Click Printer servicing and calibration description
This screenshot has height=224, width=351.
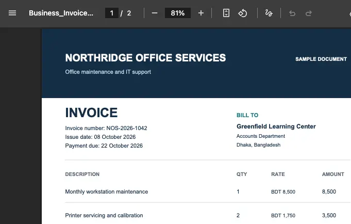[104, 215]
